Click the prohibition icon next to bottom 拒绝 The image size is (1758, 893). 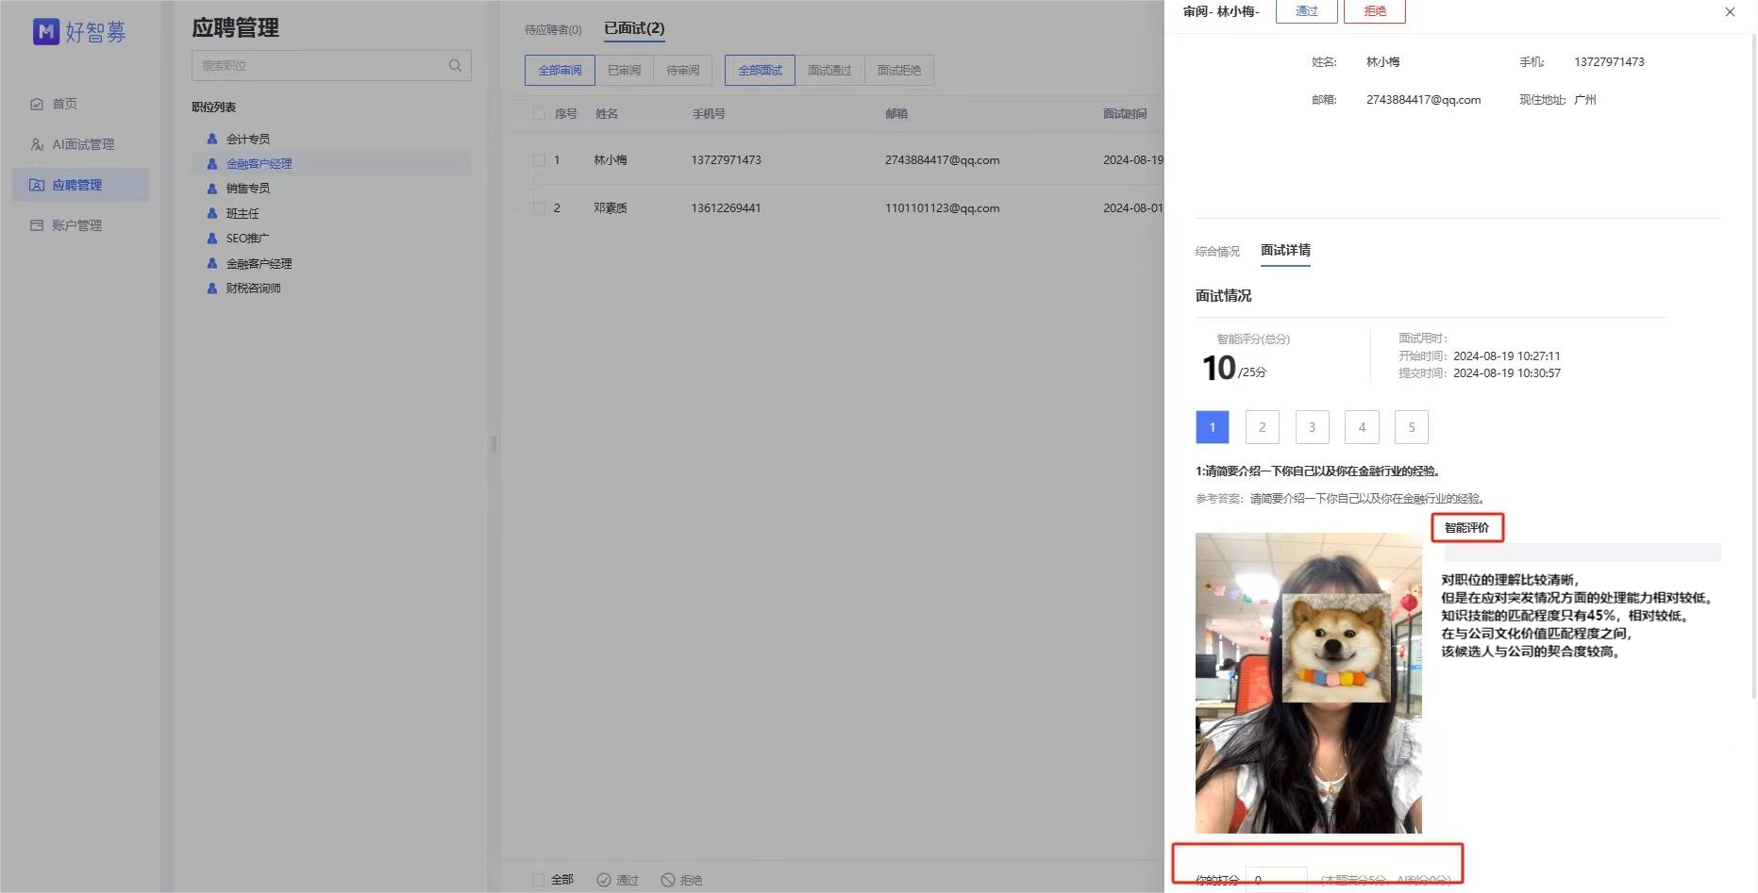point(668,879)
